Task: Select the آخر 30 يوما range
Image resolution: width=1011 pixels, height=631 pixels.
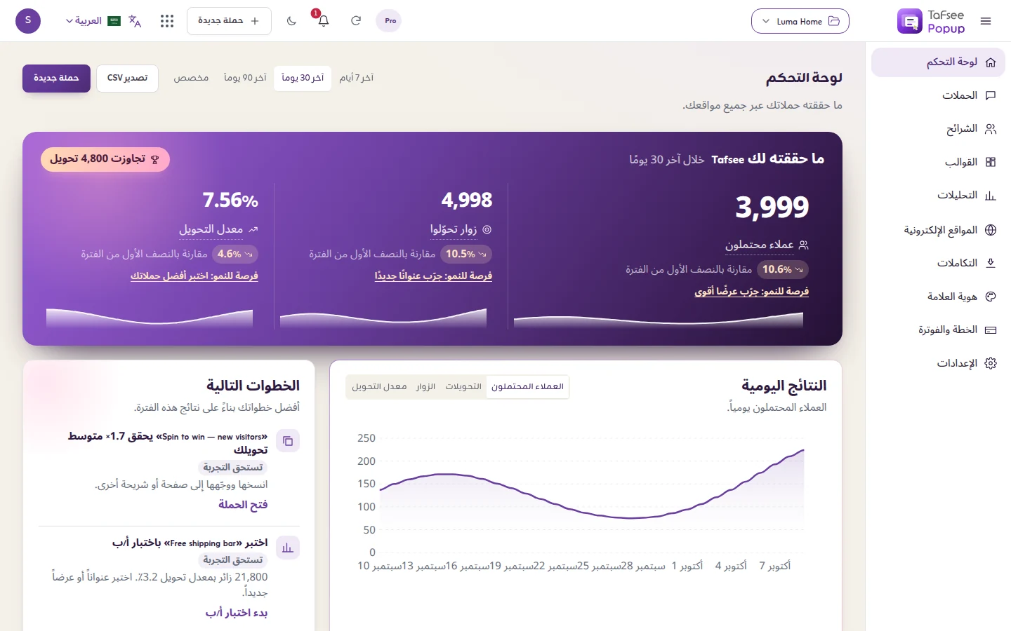Action: 303,78
